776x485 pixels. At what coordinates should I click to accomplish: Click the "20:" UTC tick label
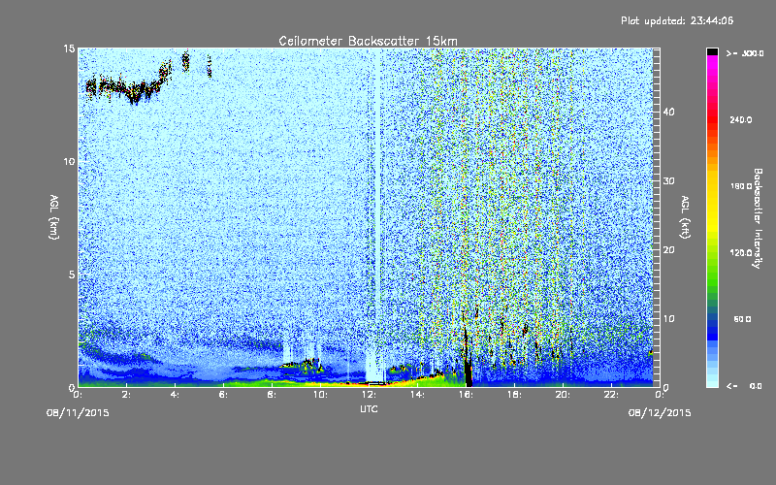click(x=563, y=395)
